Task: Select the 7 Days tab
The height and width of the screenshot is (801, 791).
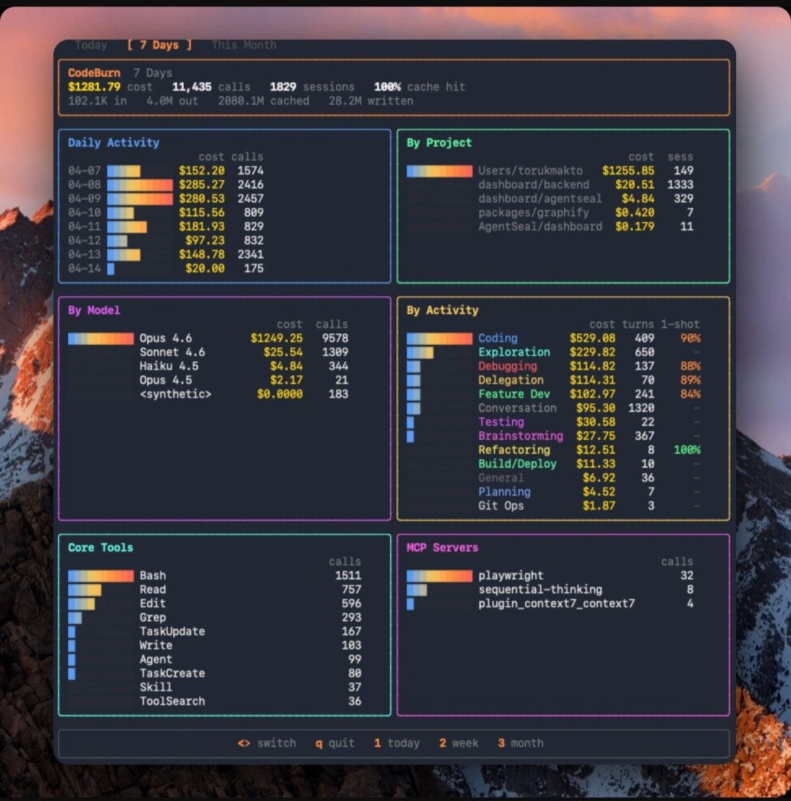Action: pos(159,45)
